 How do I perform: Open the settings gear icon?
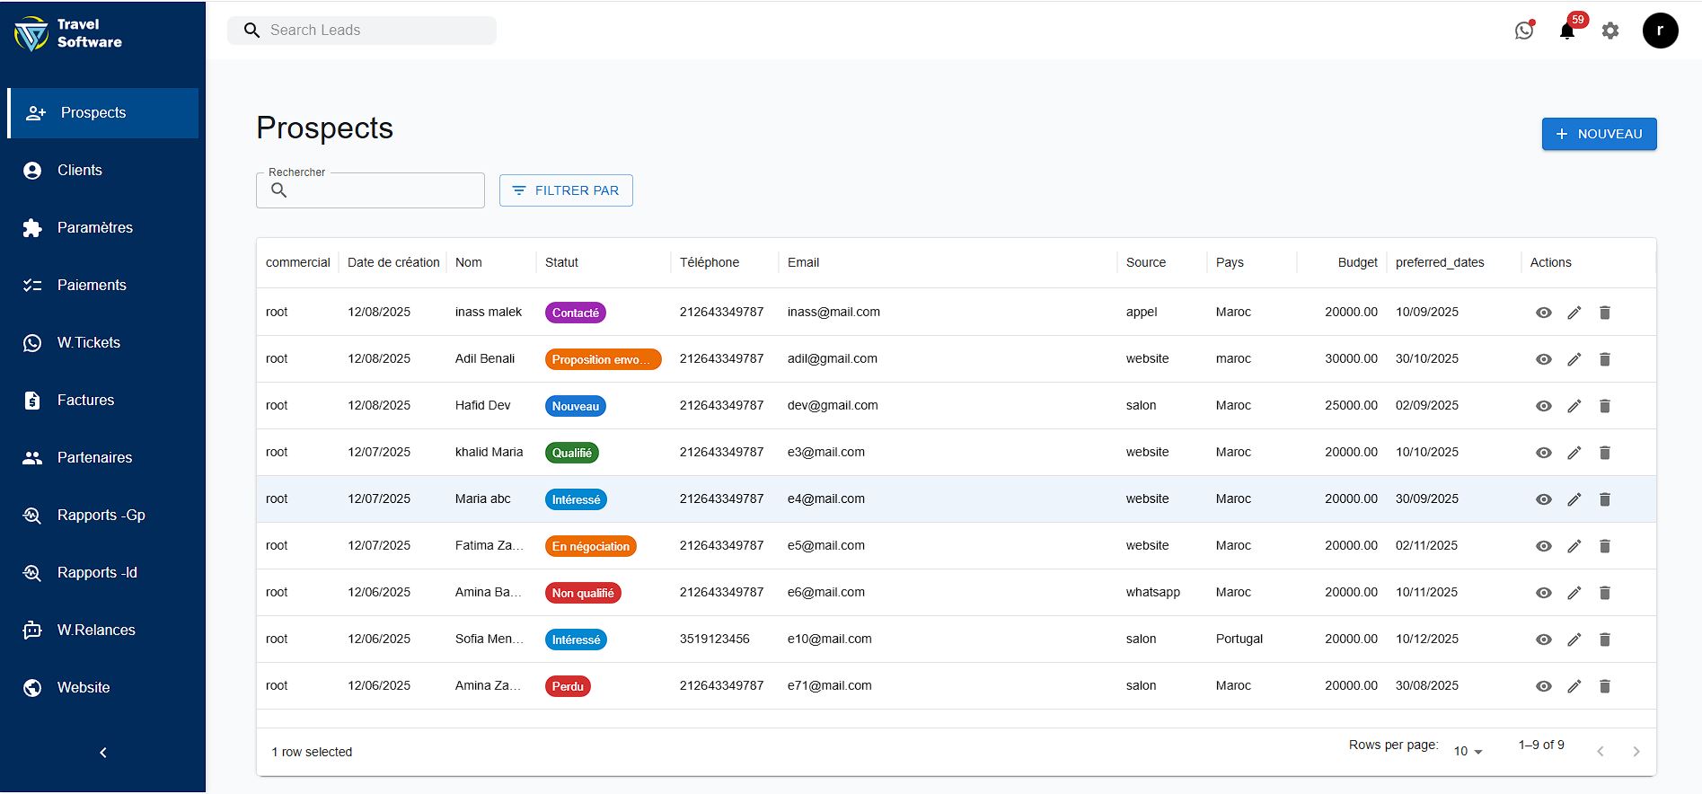coord(1610,31)
